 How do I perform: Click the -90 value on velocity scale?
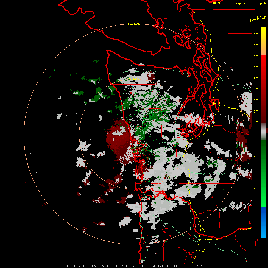tap(255, 233)
